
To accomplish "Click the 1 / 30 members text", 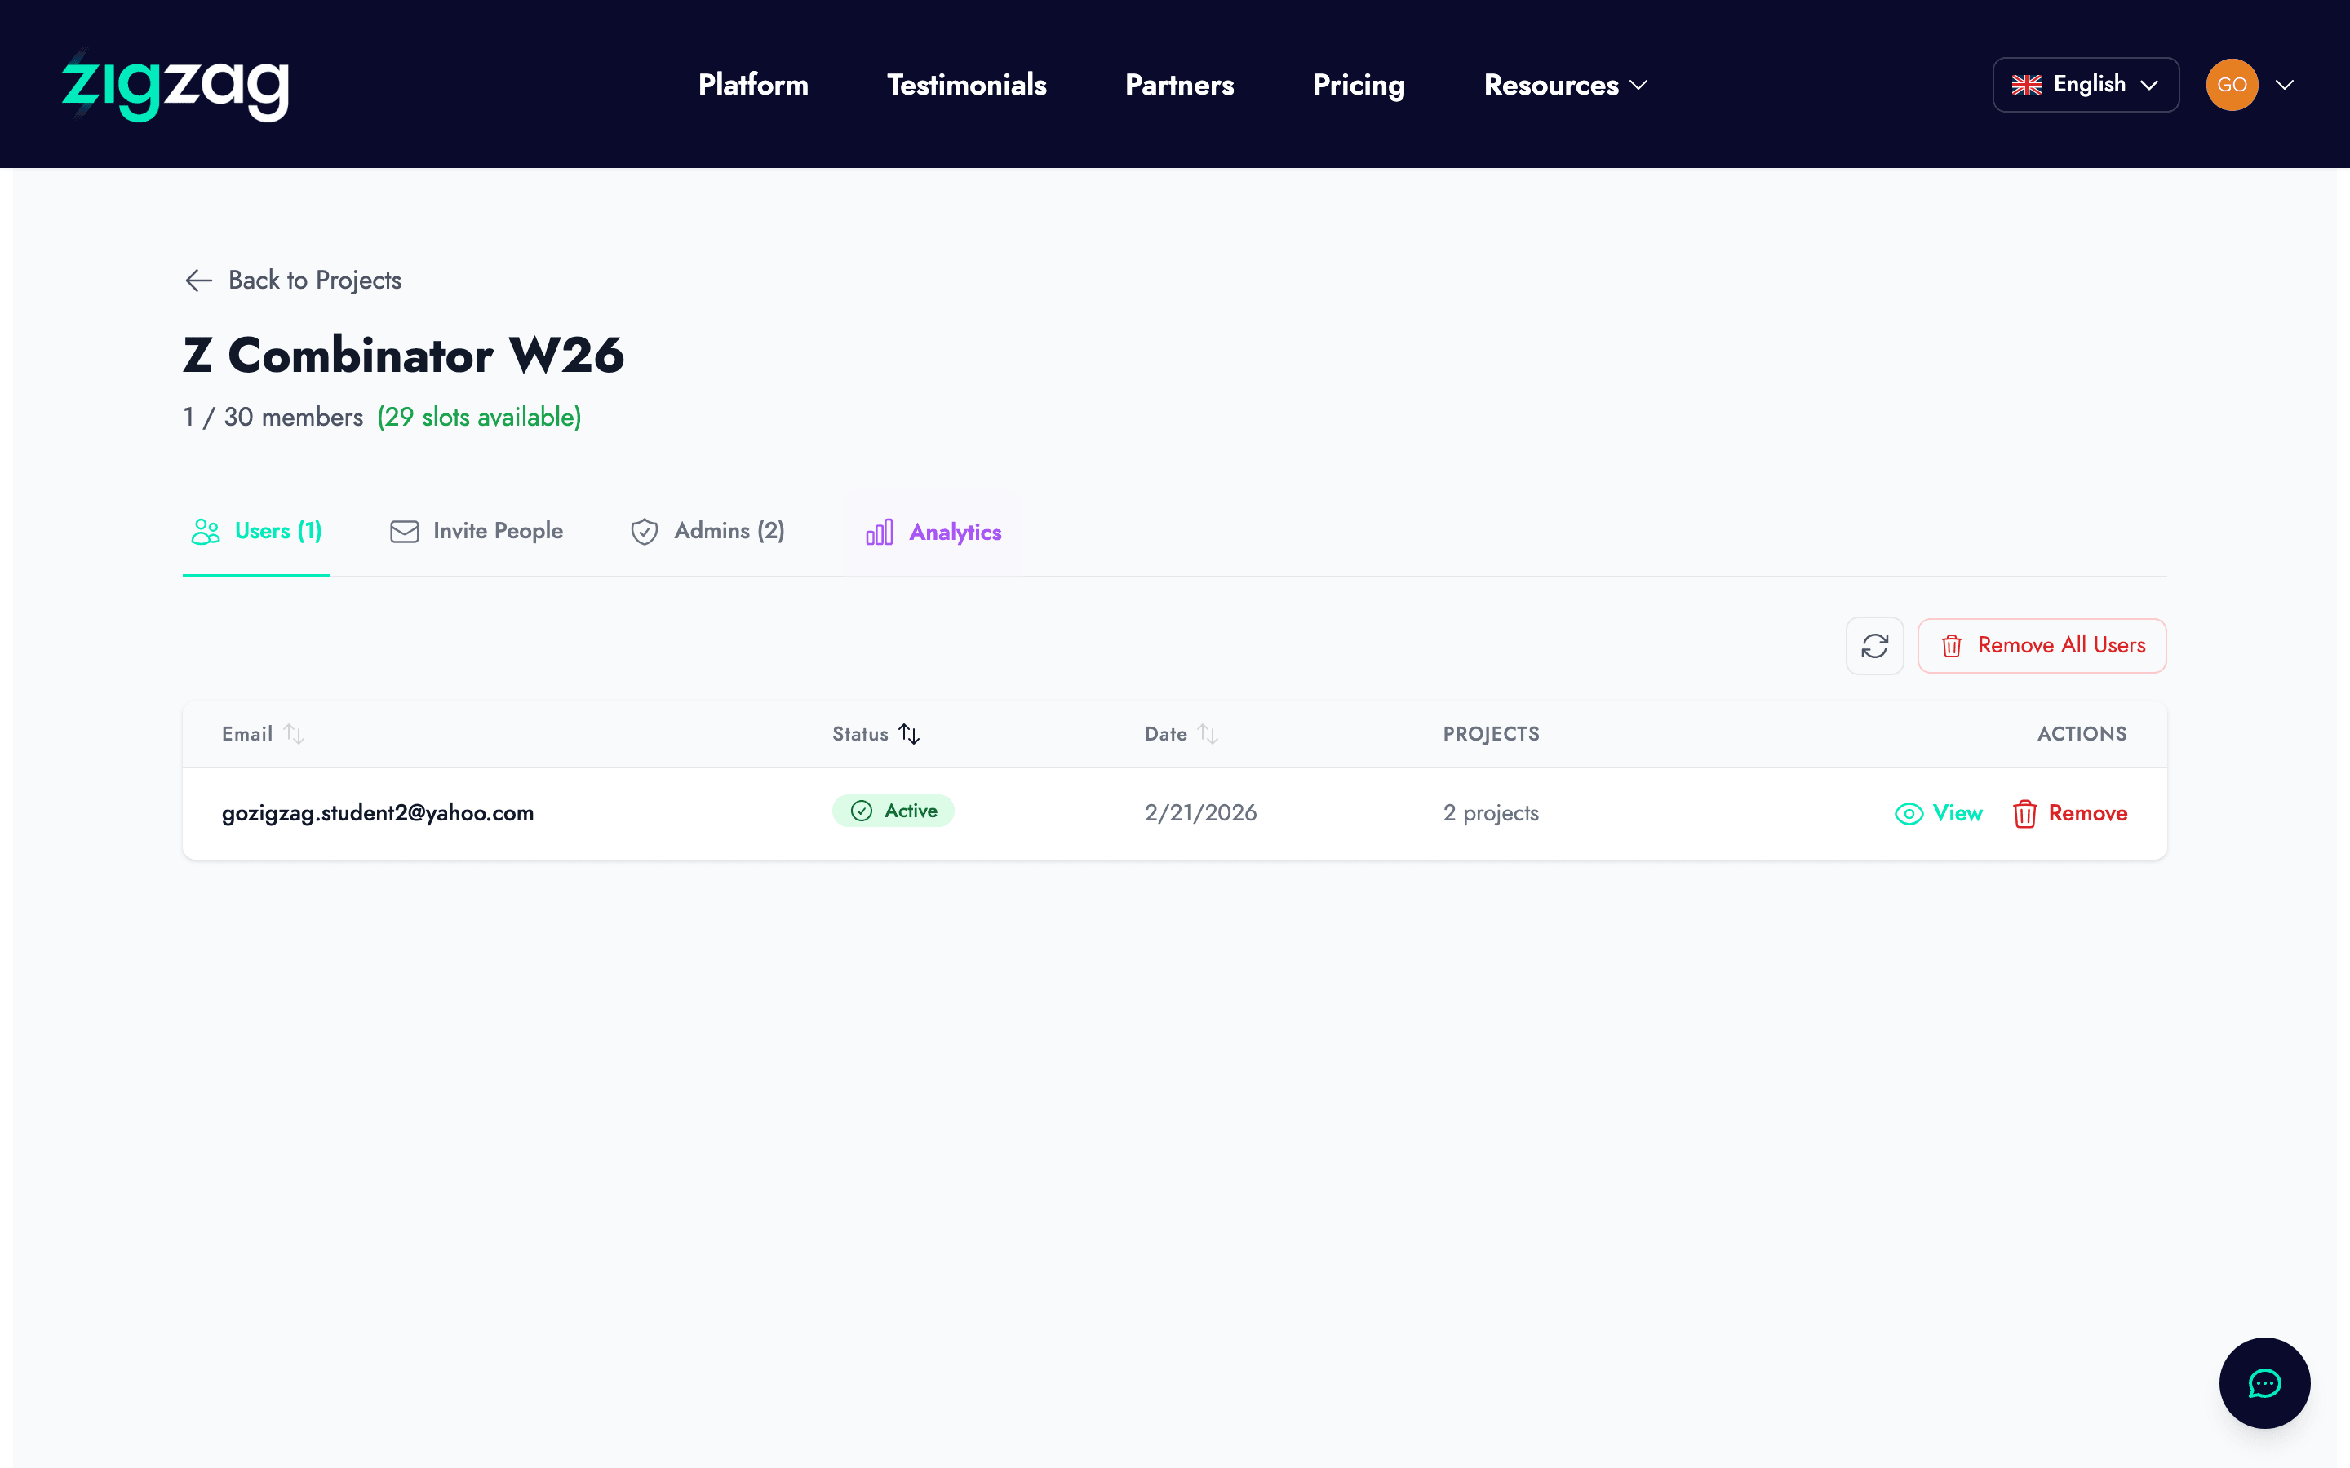I will [273, 418].
